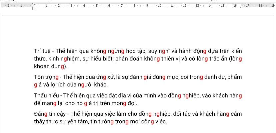276x133 pixels.
Task: Click the words 'mong đợi'
Action: click(124, 104)
